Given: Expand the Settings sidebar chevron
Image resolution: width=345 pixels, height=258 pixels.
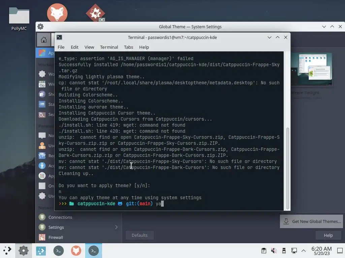Looking at the screenshot, I should [x=116, y=227].
